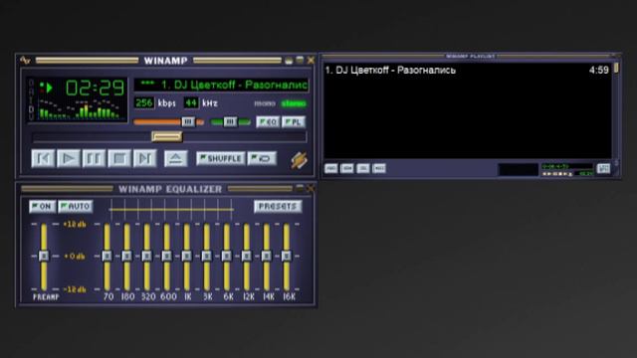Click the playlist mini transport controls
Viewport: 637px width, 358px height.
[557, 174]
